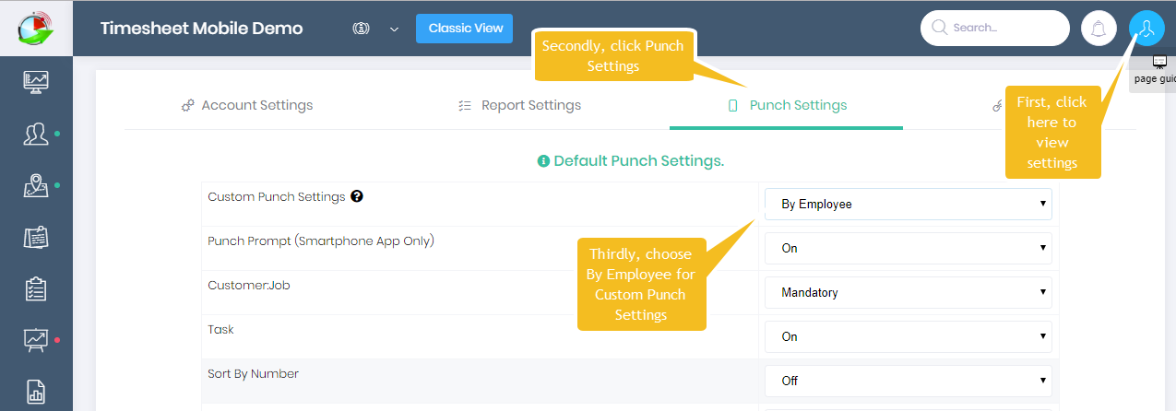Open the Customer:Job Mandatory dropdown
The width and height of the screenshot is (1176, 411).
[909, 292]
